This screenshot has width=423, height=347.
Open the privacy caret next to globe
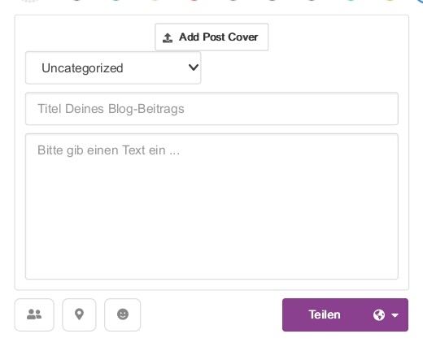395,315
